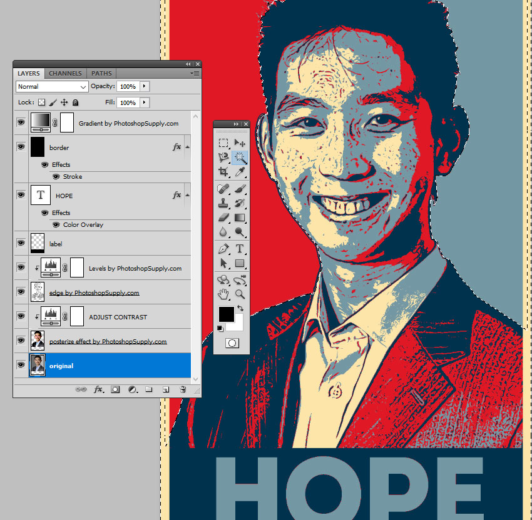
Task: Click the link layers icon
Action: click(x=81, y=389)
